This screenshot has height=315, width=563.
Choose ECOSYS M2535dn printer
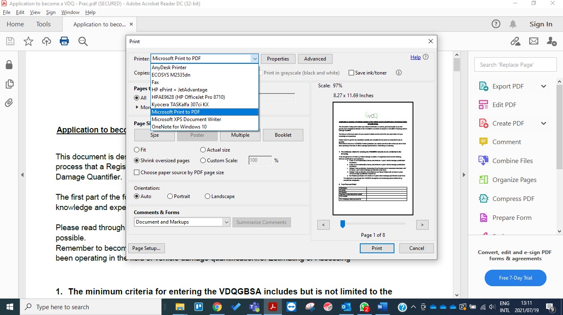coord(204,75)
